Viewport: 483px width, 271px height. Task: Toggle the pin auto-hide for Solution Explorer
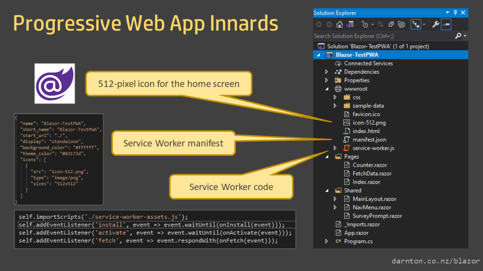[x=455, y=13]
